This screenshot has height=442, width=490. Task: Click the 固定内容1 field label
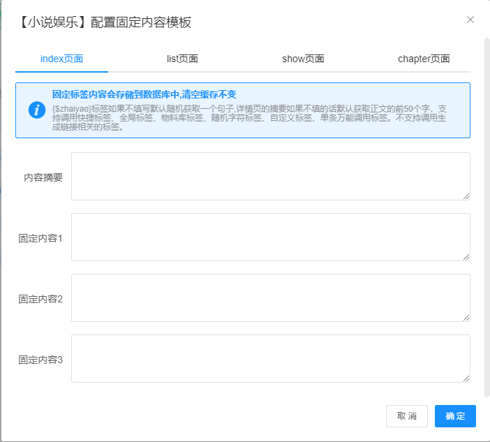(x=40, y=238)
